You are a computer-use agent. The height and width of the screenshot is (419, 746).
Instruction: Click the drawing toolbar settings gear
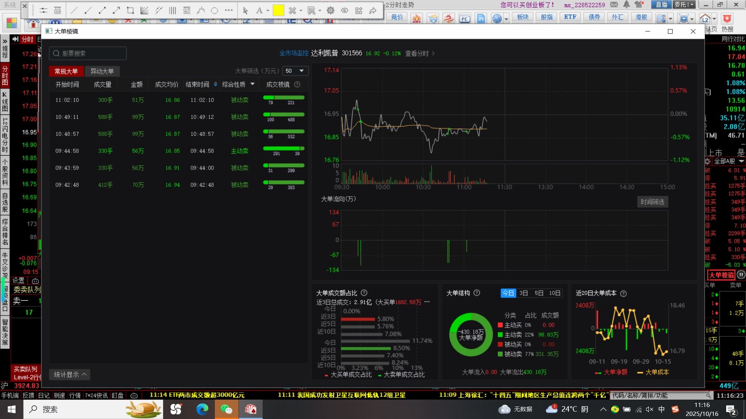coord(331,10)
